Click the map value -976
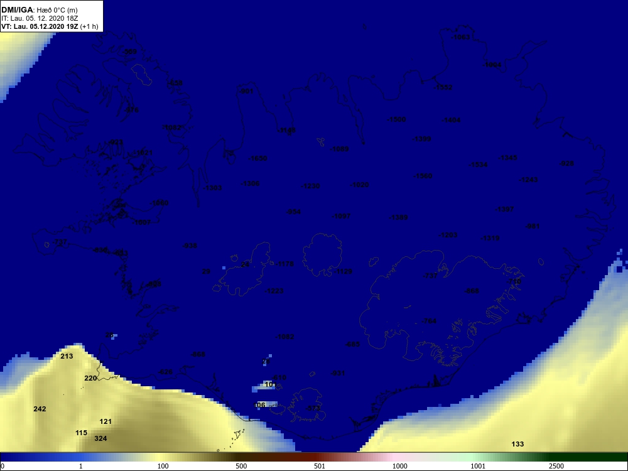 [x=131, y=110]
